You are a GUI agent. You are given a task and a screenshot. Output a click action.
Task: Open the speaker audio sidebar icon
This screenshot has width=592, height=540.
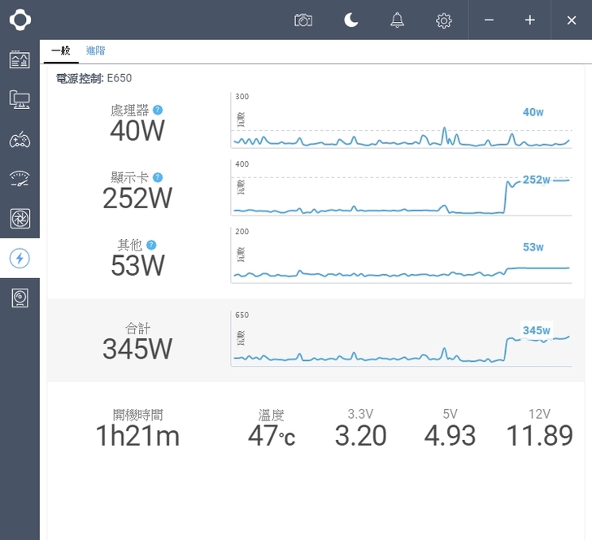pyautogui.click(x=20, y=298)
